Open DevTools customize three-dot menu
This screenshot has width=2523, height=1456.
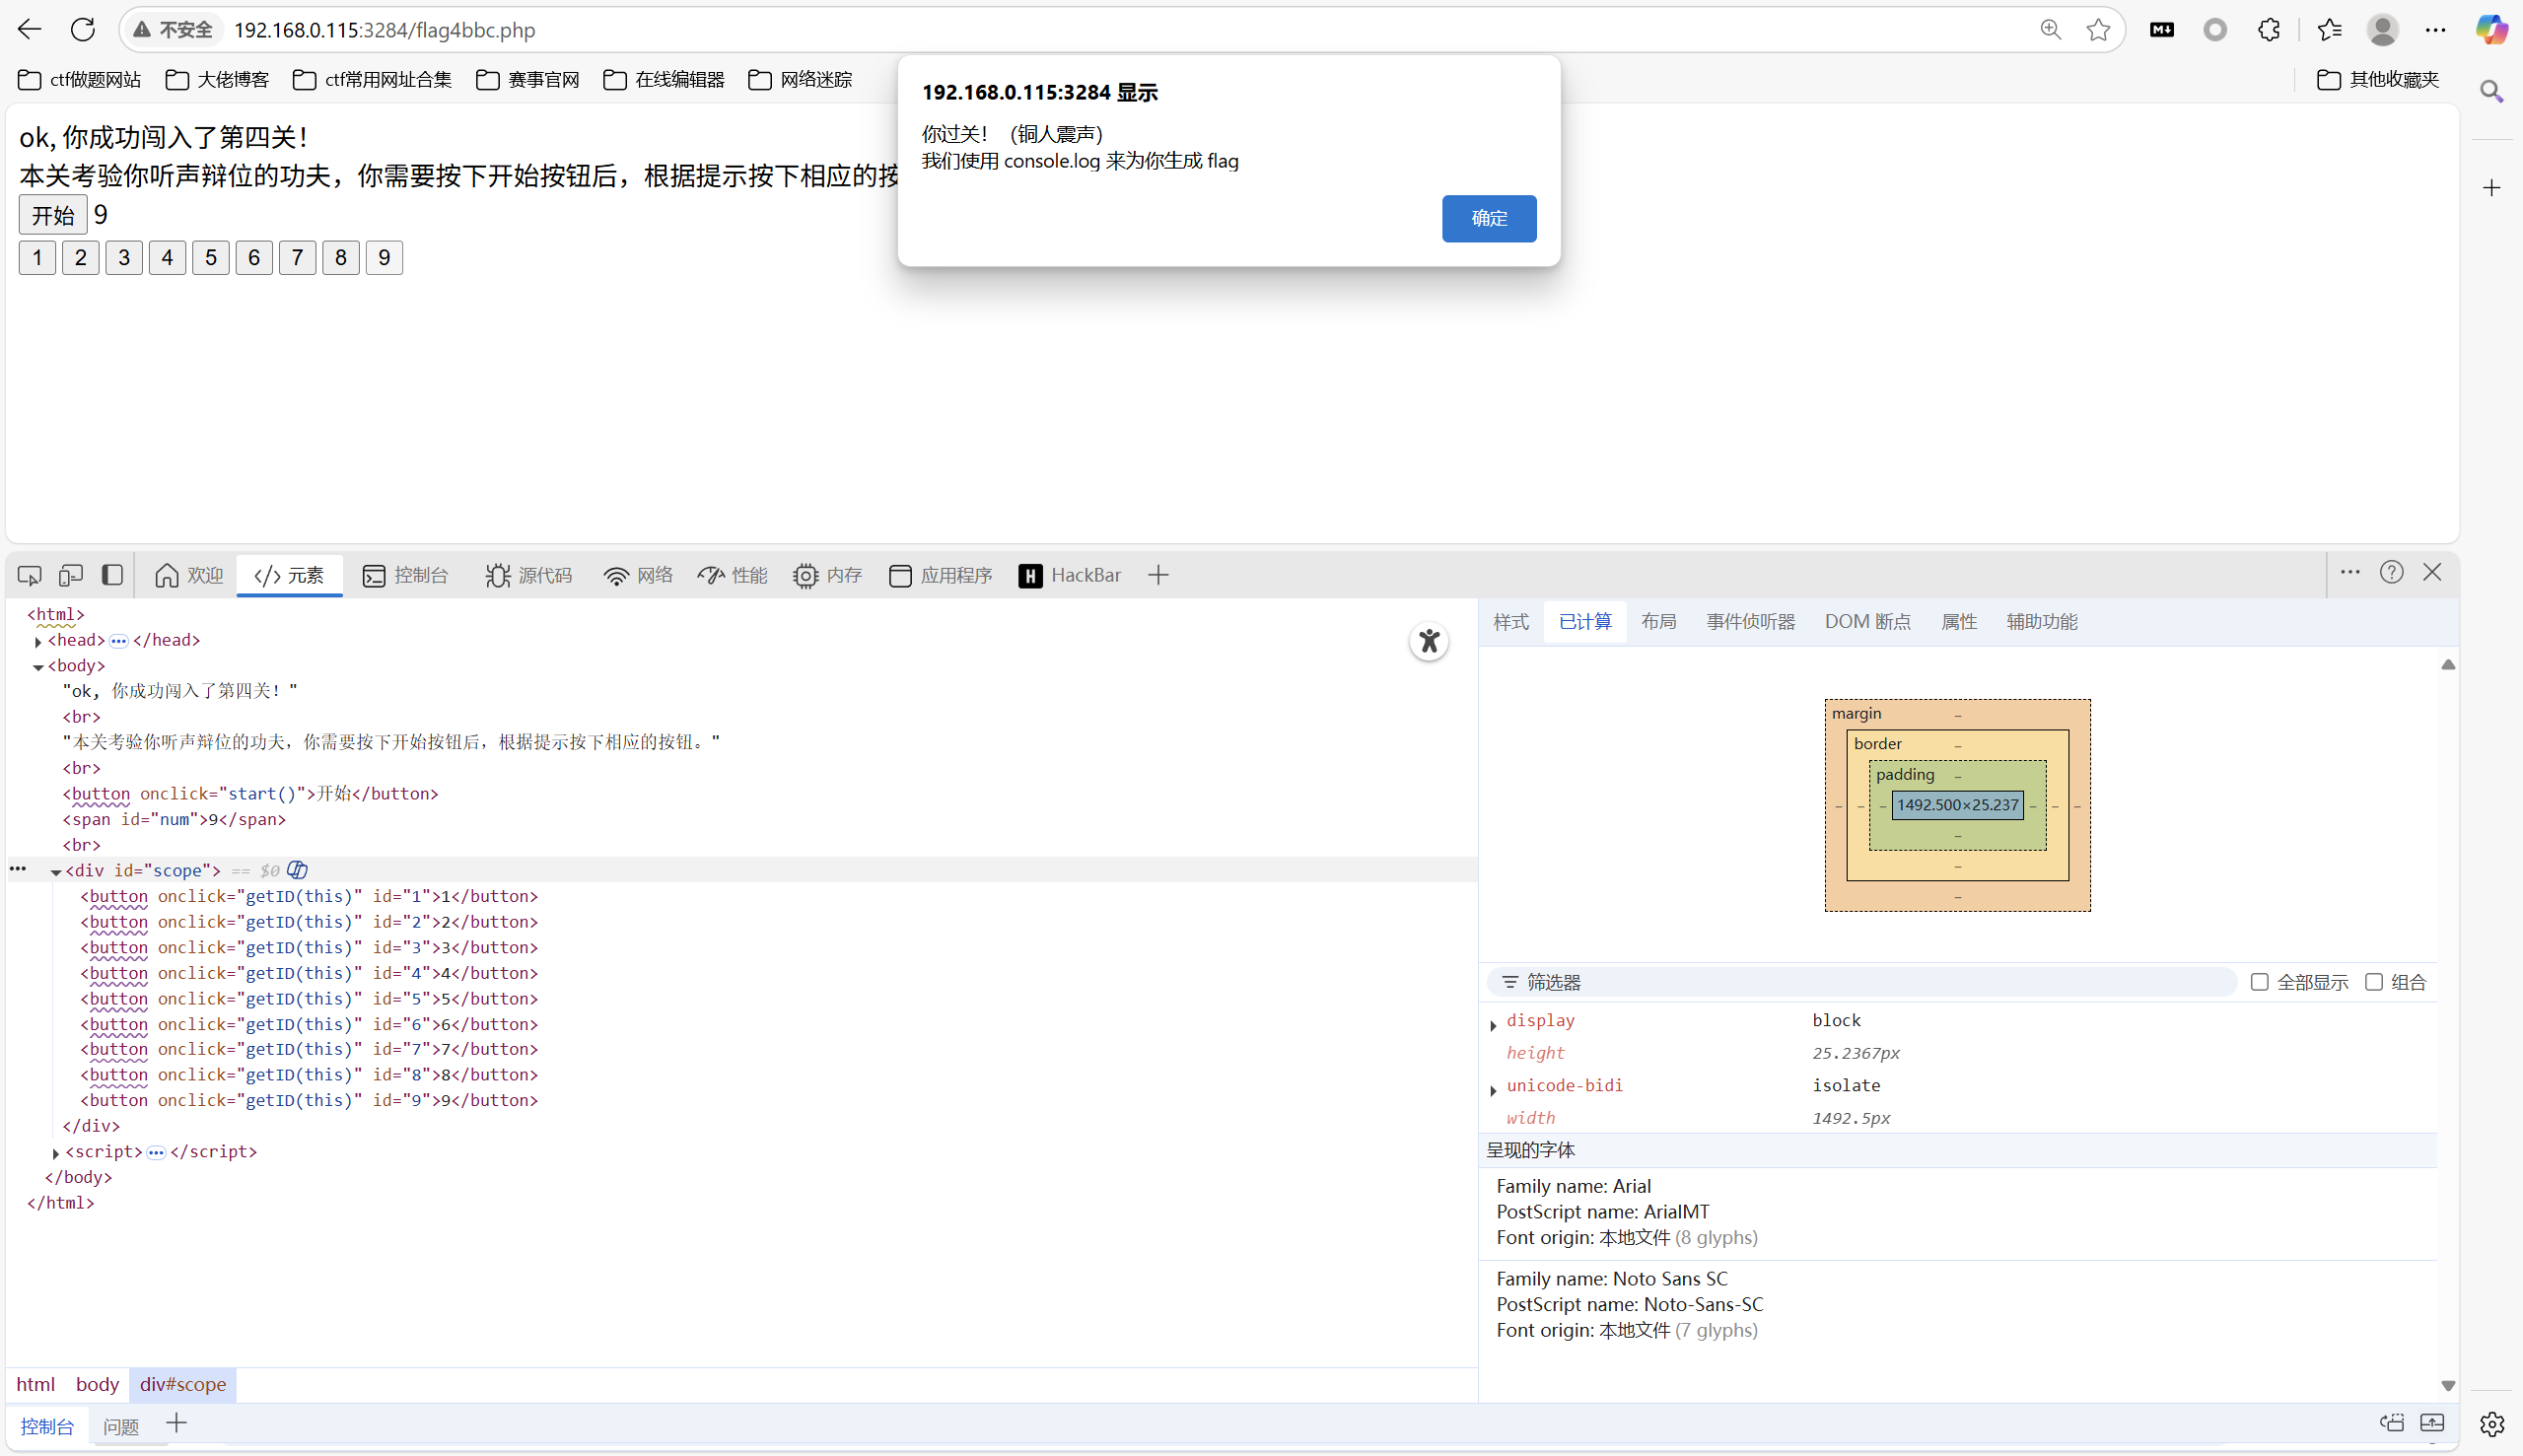(x=2350, y=573)
